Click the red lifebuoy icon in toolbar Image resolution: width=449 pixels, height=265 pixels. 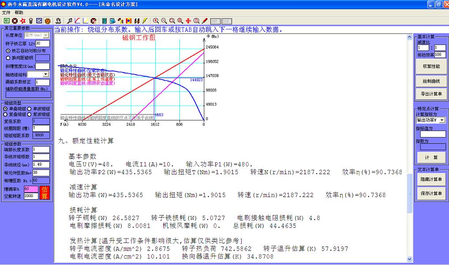click(x=15, y=21)
